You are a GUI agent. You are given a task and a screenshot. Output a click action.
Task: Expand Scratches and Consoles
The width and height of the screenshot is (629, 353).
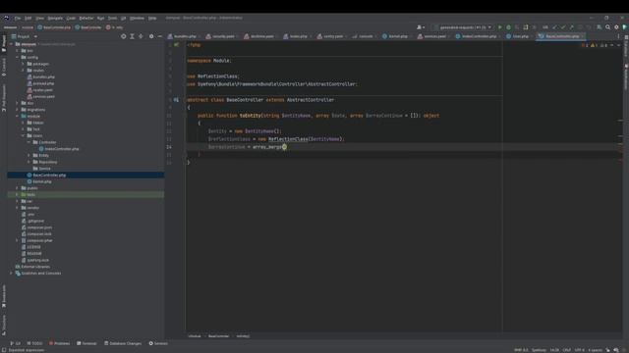click(11, 273)
